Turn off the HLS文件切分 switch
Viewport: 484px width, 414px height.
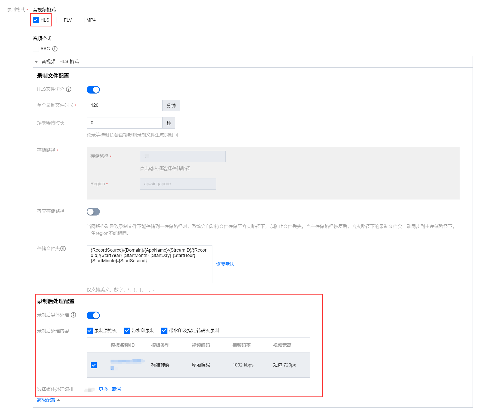pyautogui.click(x=93, y=90)
